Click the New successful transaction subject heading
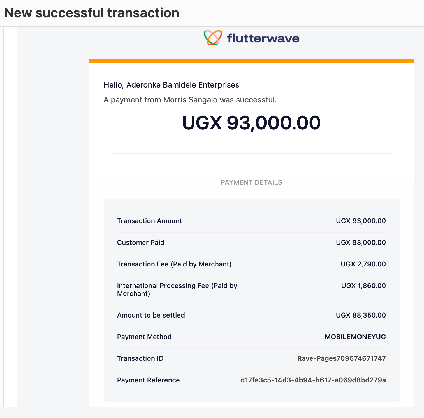Image resolution: width=424 pixels, height=418 pixels. tap(92, 13)
